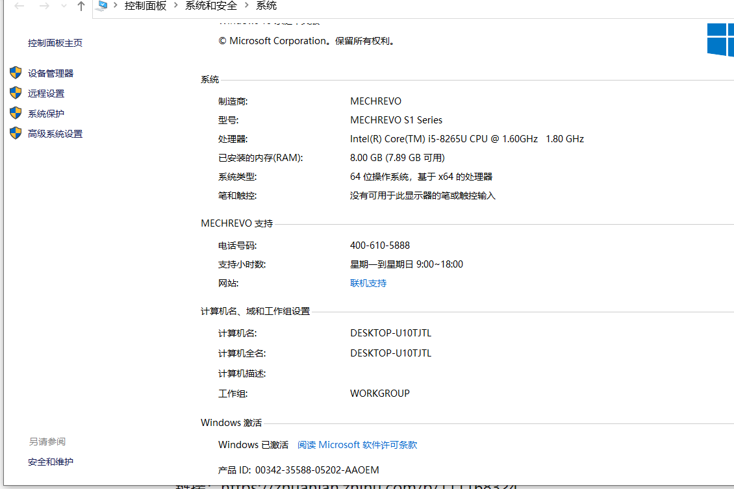Click the Windows logo graphic
The image size is (734, 489).
[720, 40]
